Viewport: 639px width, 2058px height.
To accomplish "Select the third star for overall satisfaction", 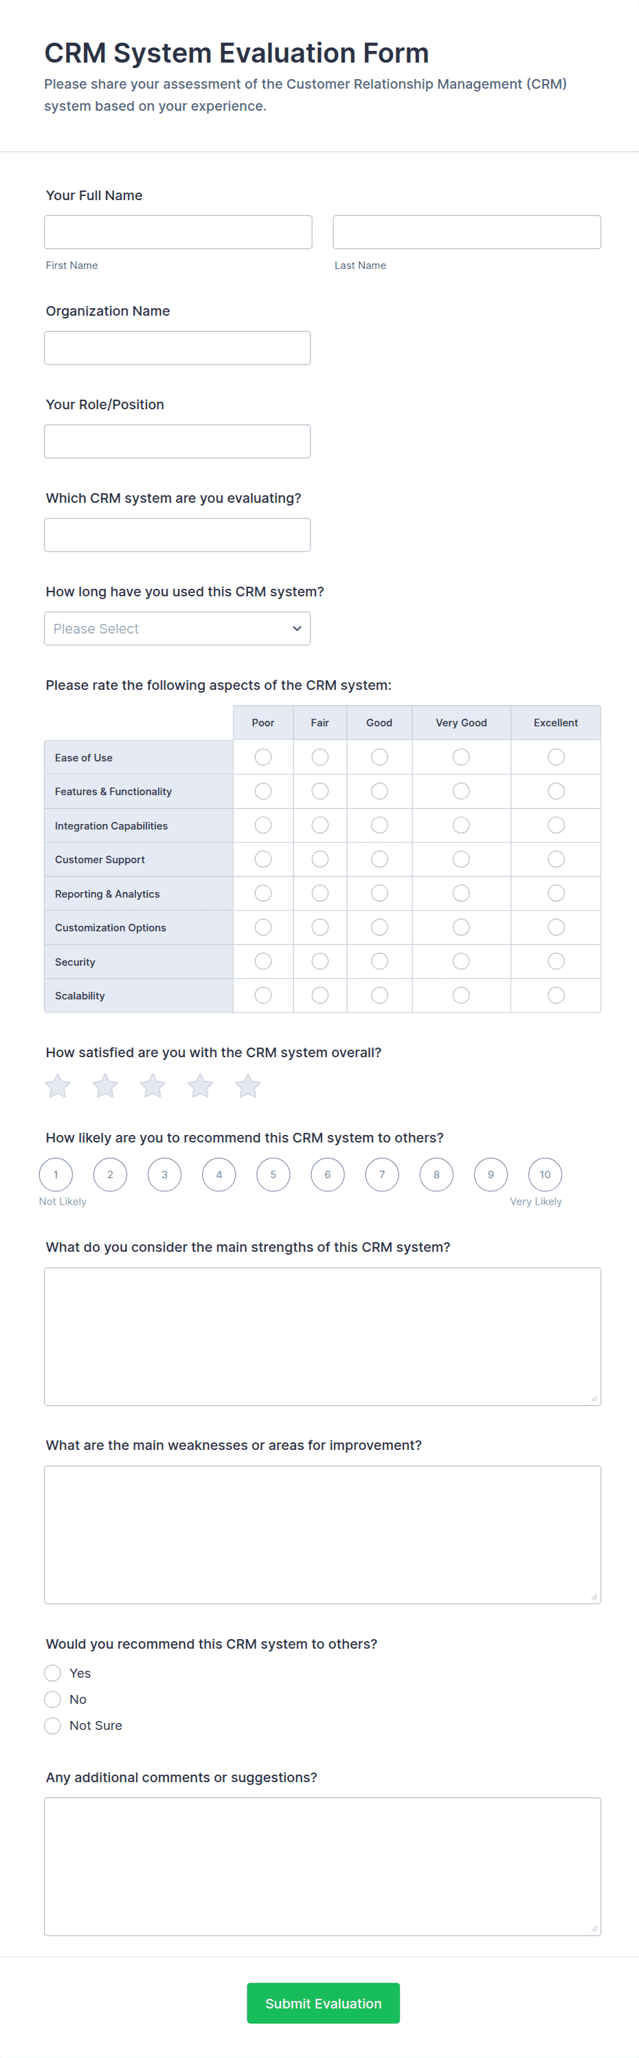I will [x=153, y=1085].
